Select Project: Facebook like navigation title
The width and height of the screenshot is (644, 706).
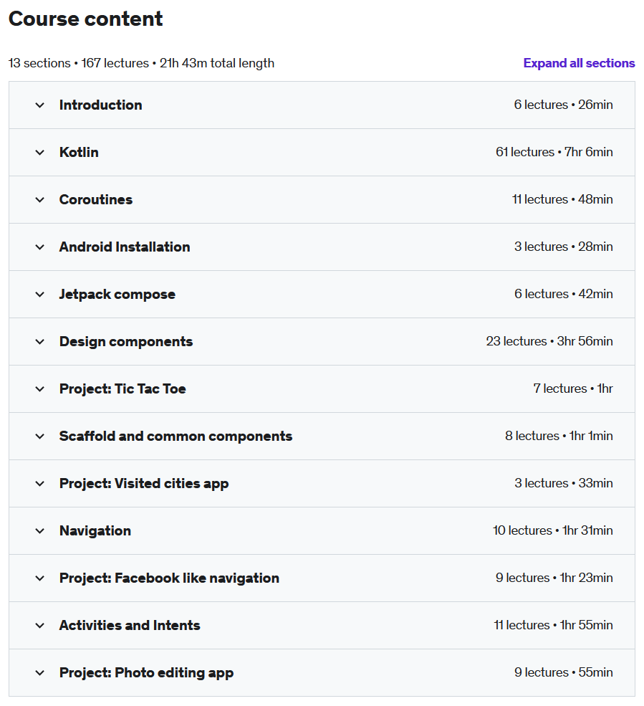[169, 578]
